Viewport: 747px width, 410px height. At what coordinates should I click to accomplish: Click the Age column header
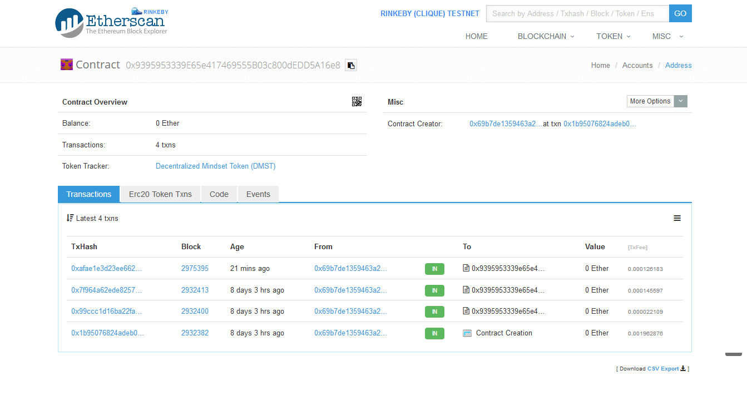(237, 246)
